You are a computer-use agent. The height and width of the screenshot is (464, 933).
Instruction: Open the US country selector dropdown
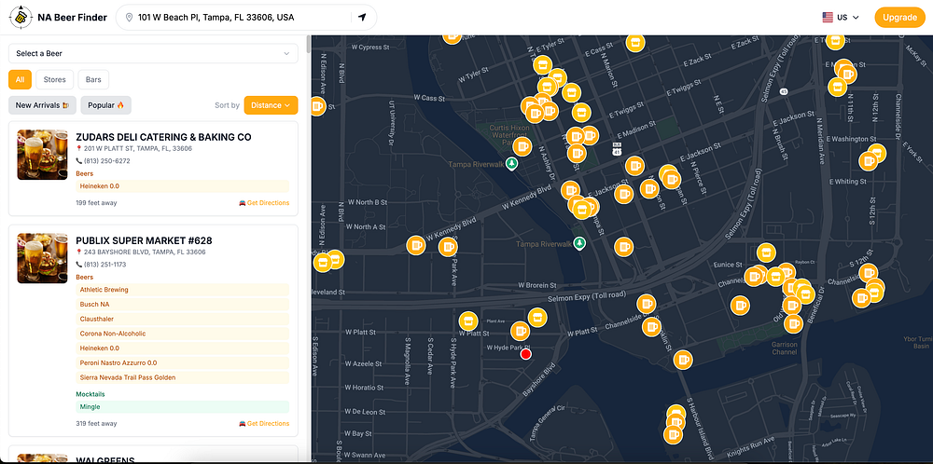tap(842, 17)
